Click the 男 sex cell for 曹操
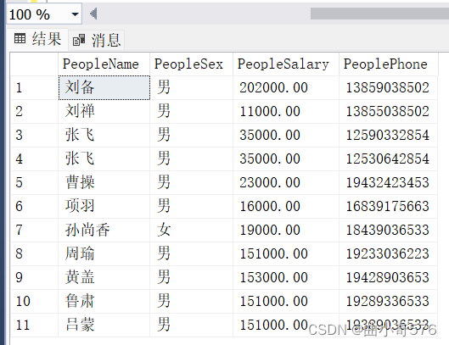 191,183
